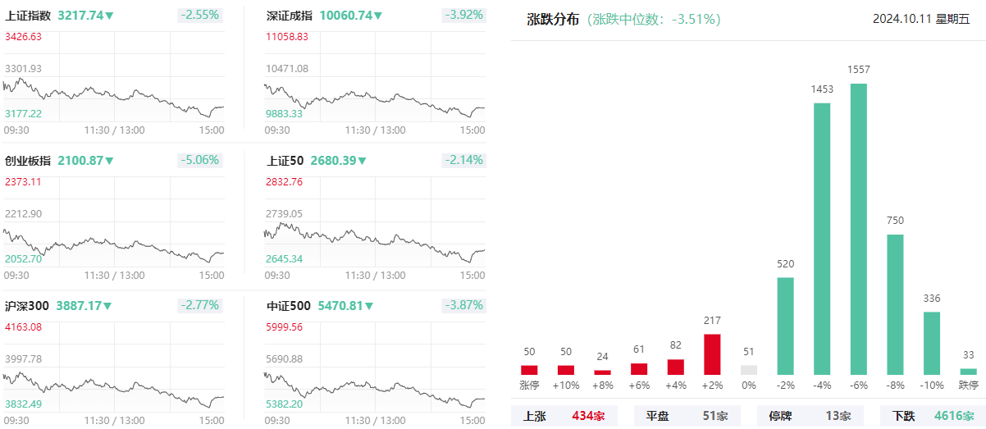Click the 上涨 434家 summary box
Viewport: 986px width, 429px height.
tap(564, 416)
